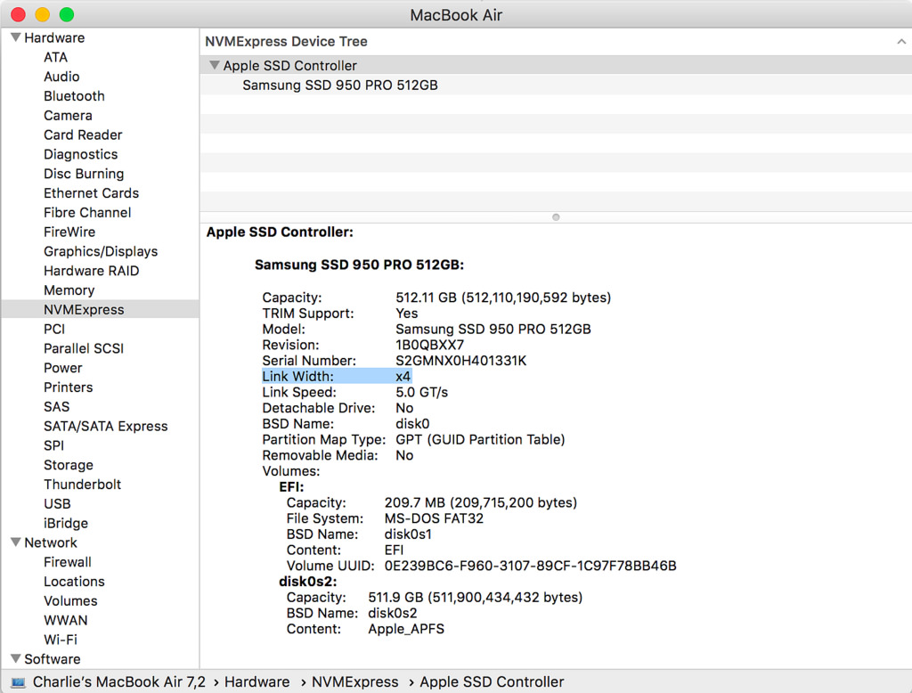Select Thunderbolt in the sidebar
912x693 pixels.
click(x=83, y=484)
